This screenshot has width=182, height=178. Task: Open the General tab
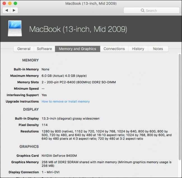tap(24, 49)
